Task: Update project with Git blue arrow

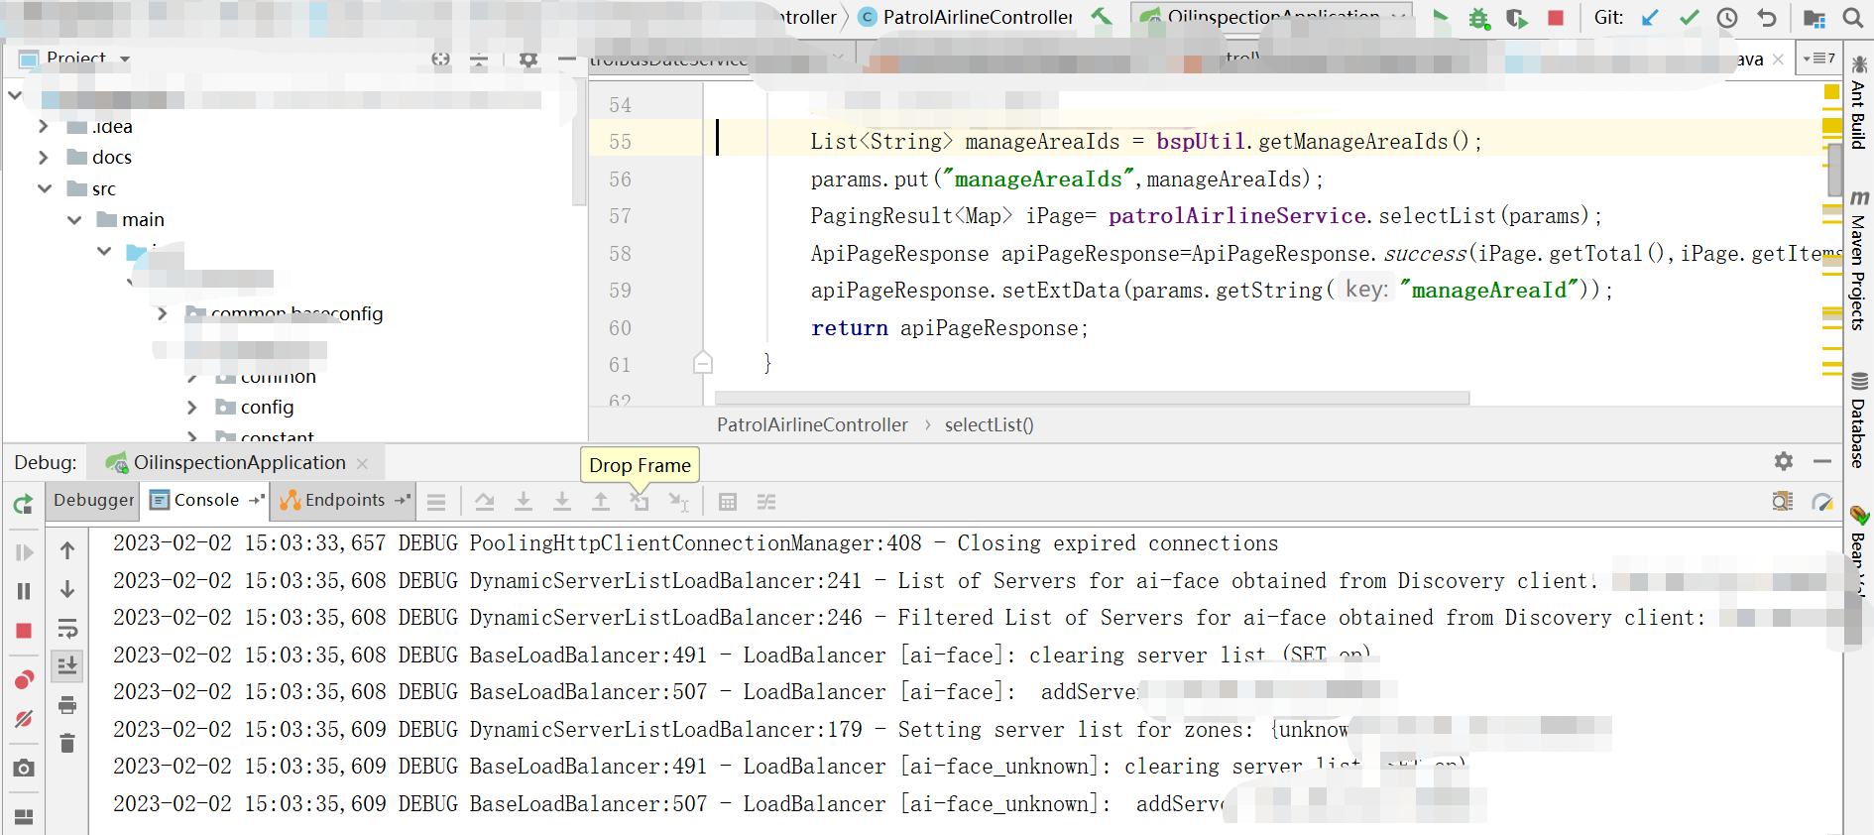Action: pos(1650,18)
